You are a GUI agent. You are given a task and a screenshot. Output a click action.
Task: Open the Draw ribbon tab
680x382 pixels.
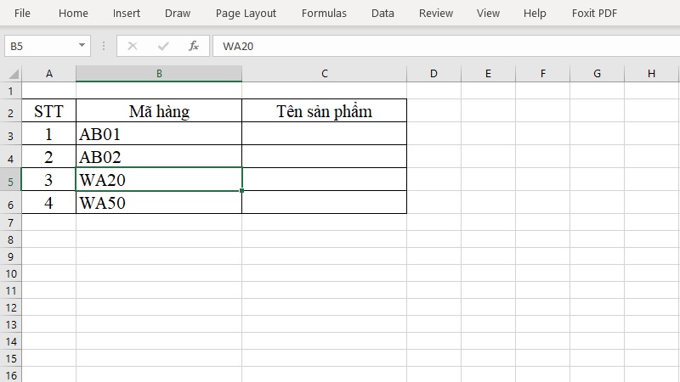178,14
